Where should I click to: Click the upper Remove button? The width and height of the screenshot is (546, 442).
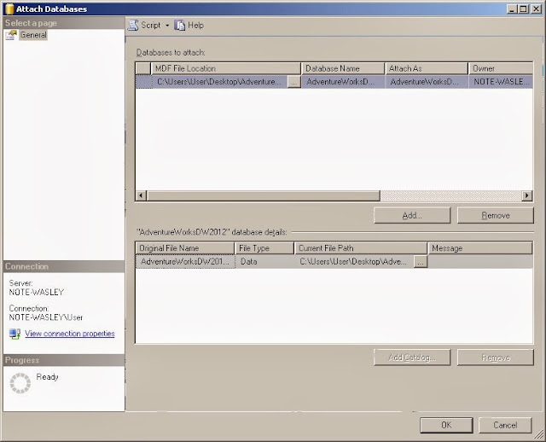point(495,215)
